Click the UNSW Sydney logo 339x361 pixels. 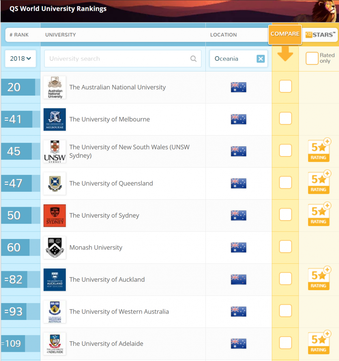(x=55, y=151)
